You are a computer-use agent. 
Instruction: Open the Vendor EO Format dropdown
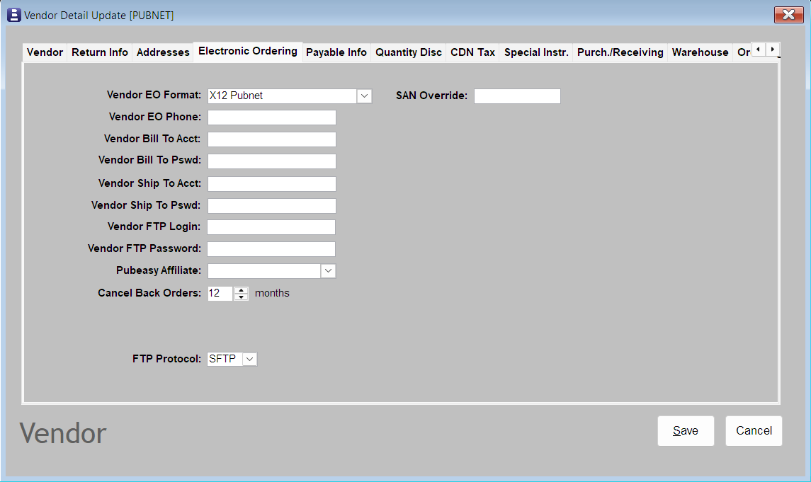364,96
